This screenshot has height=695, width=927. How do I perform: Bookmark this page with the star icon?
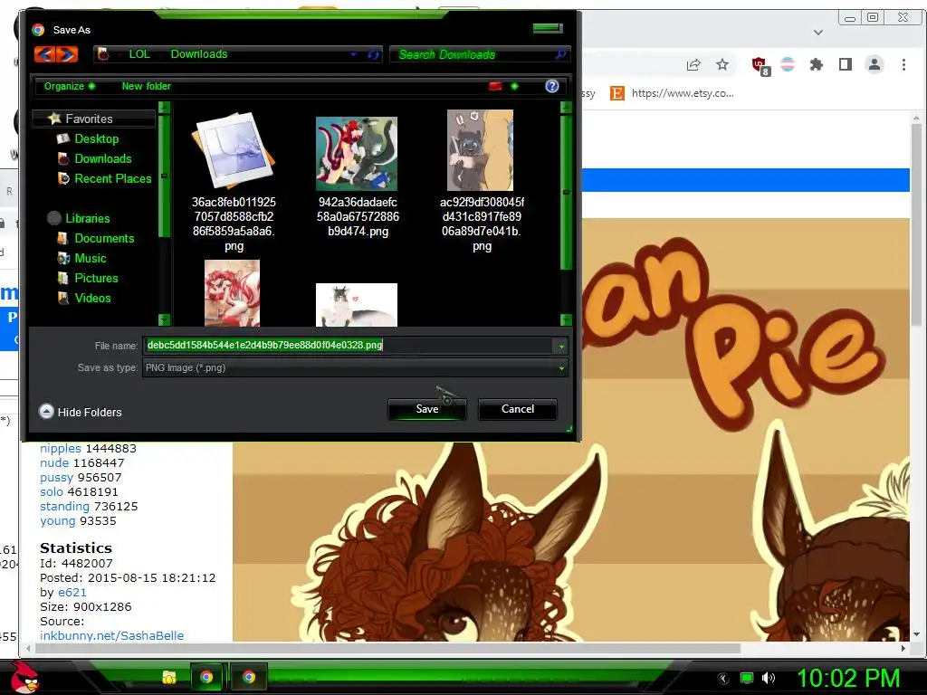click(722, 64)
